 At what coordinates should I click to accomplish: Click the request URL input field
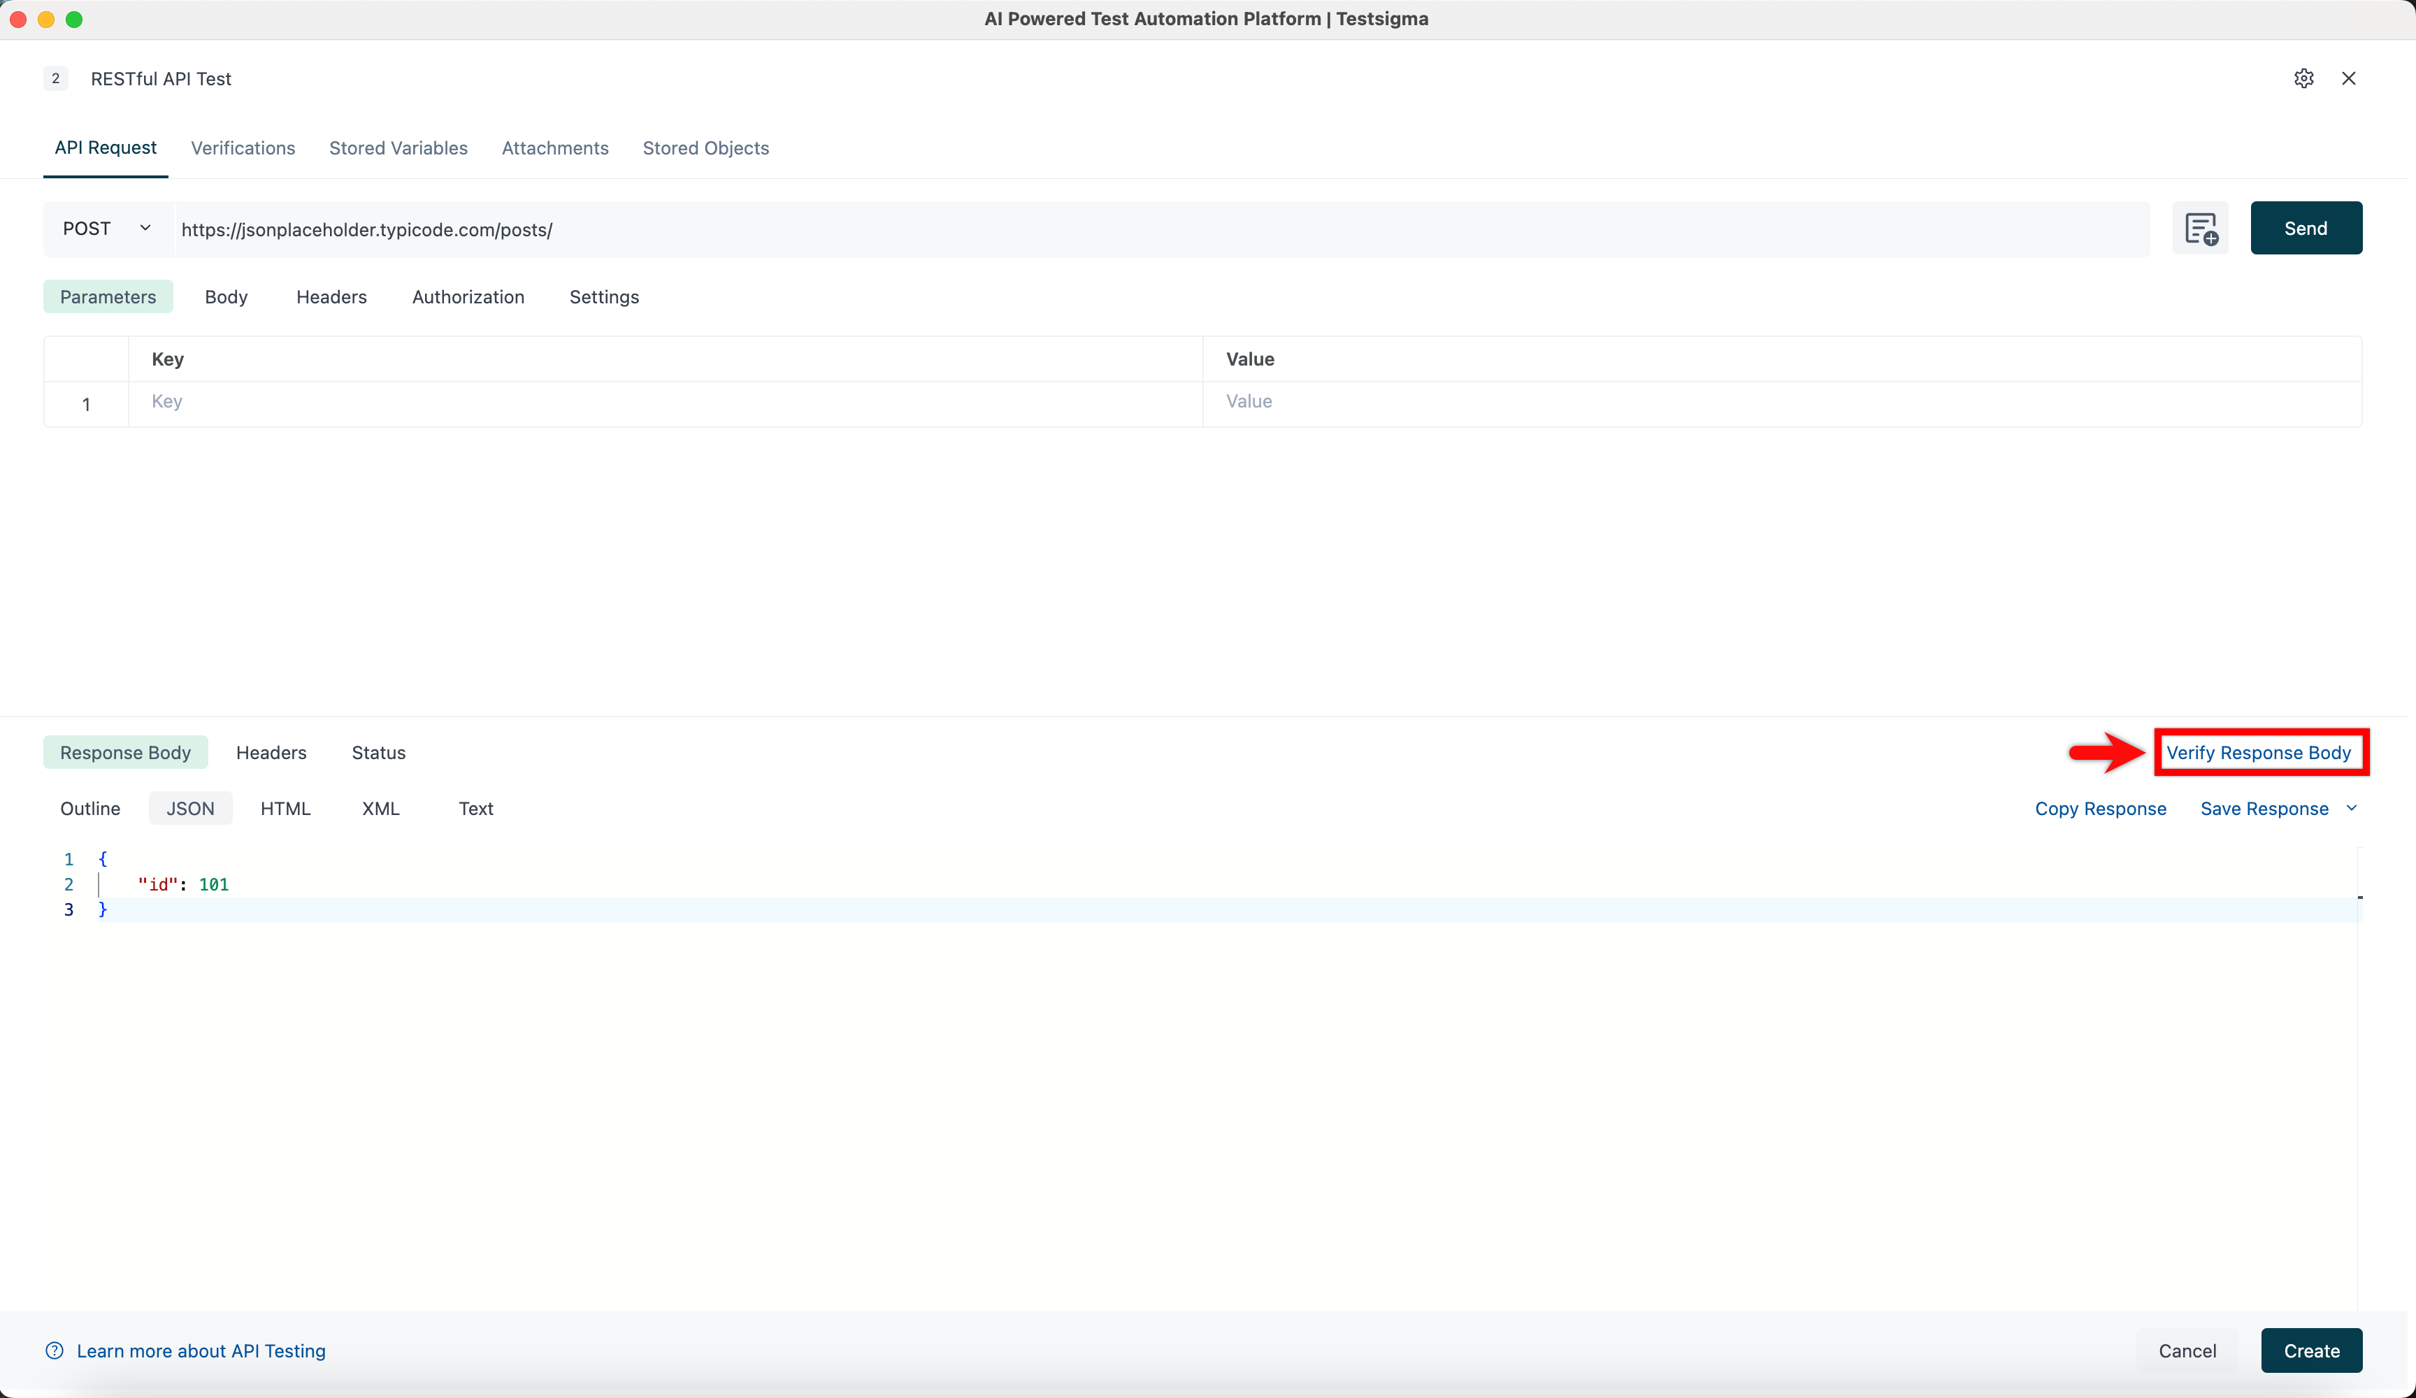click(x=1160, y=230)
